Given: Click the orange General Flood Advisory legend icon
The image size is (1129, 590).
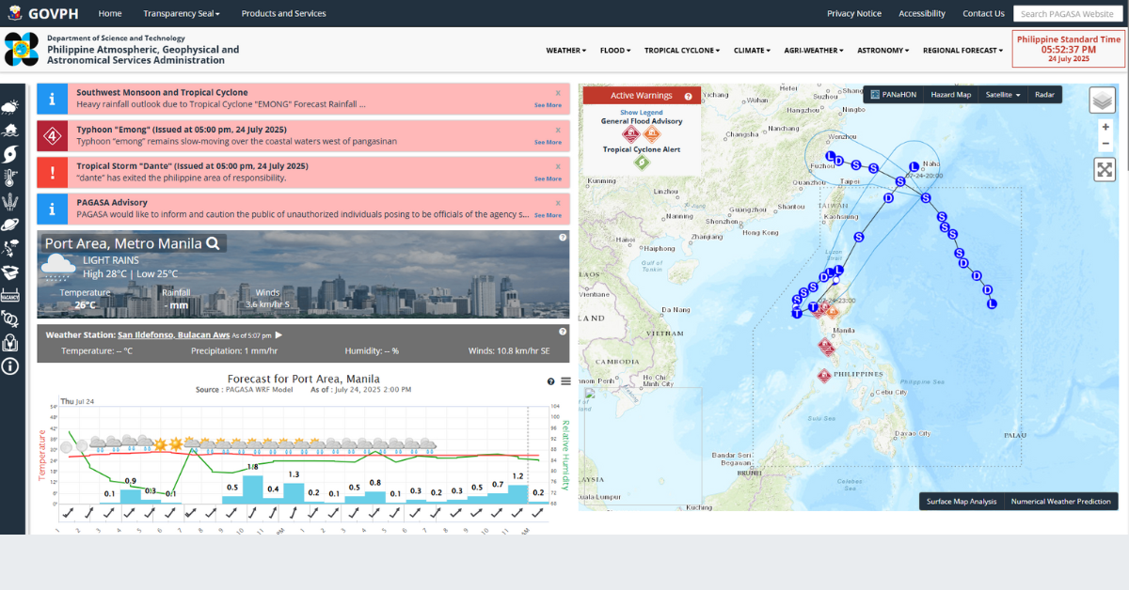Looking at the screenshot, I should (x=652, y=135).
